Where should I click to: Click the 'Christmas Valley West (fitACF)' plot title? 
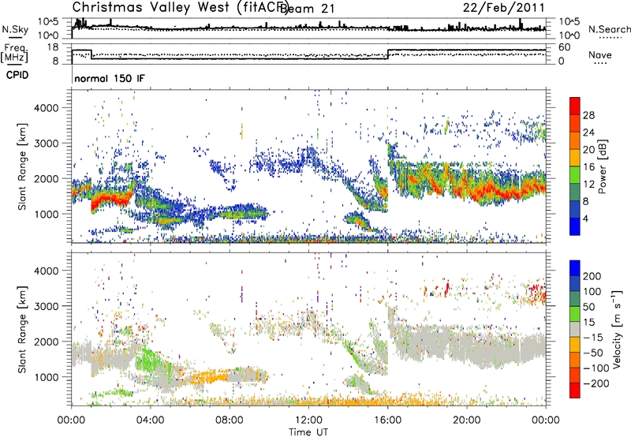[x=180, y=8]
